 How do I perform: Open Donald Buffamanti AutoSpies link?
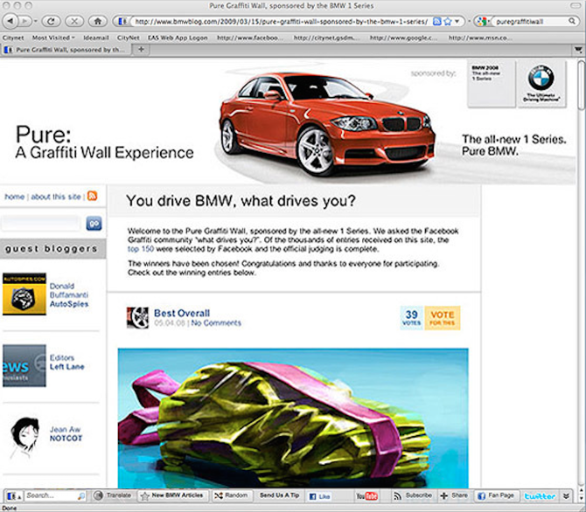coord(69,294)
